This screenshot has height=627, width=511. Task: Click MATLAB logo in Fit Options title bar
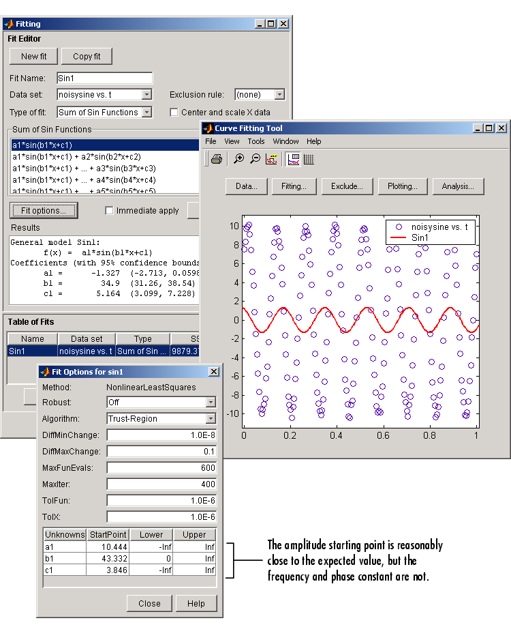(x=45, y=372)
